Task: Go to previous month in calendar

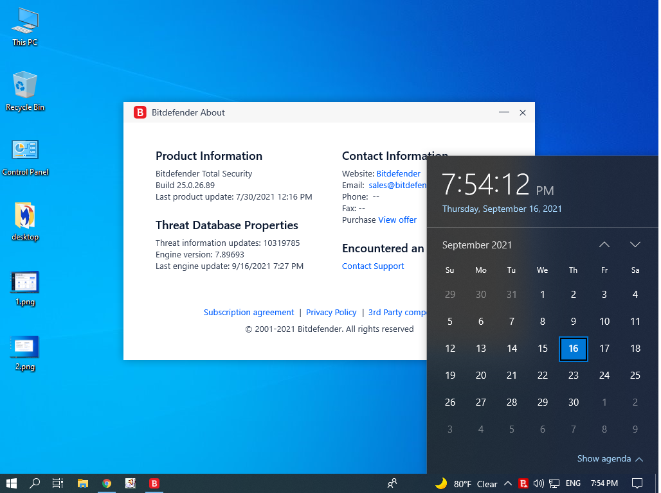Action: pos(604,245)
